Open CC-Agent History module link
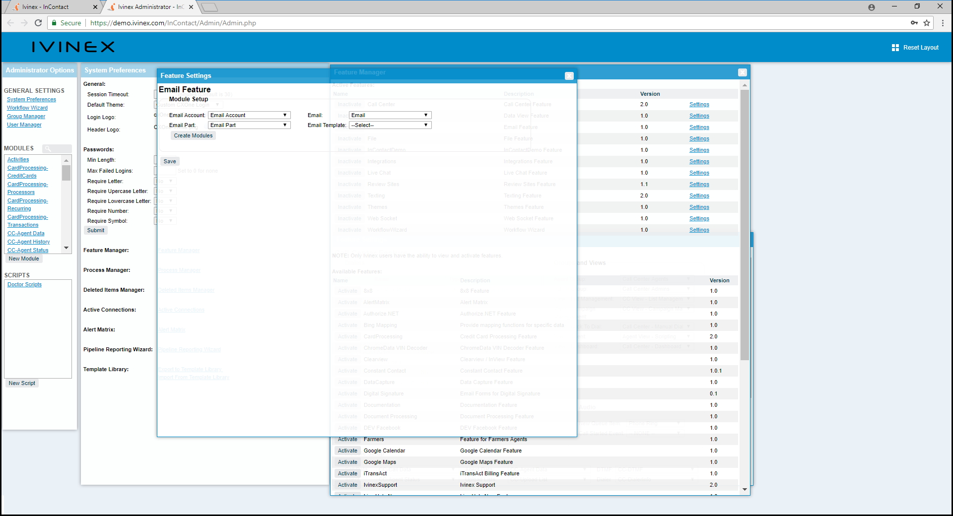953x516 pixels. point(28,242)
